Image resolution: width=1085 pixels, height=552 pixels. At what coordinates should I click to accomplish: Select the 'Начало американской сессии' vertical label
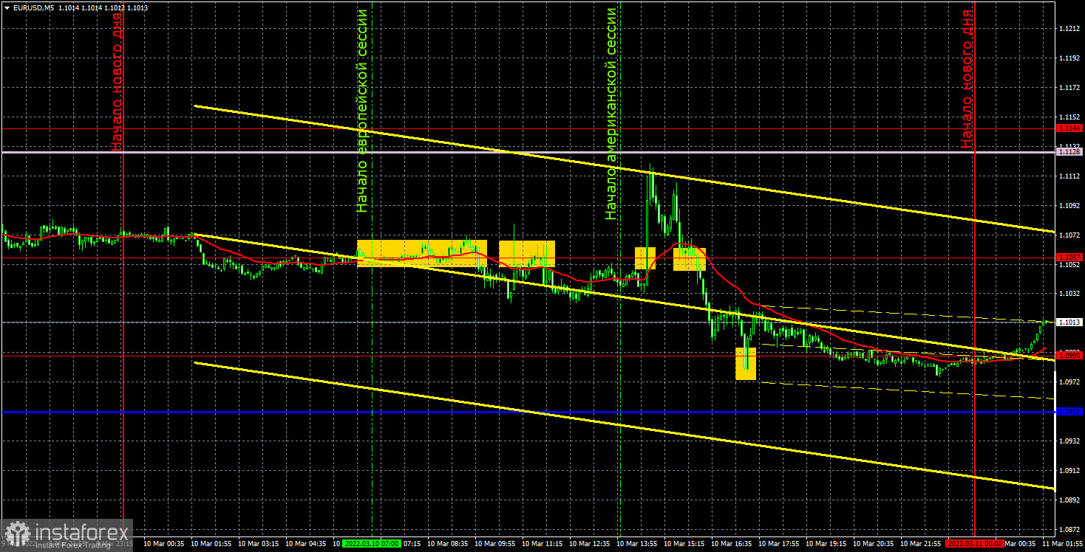[x=610, y=114]
